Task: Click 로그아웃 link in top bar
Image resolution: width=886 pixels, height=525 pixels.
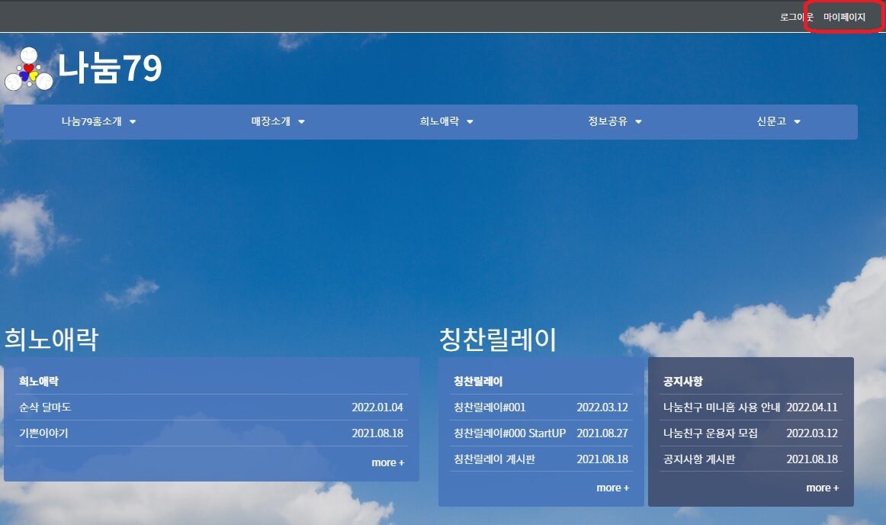Action: (x=796, y=17)
